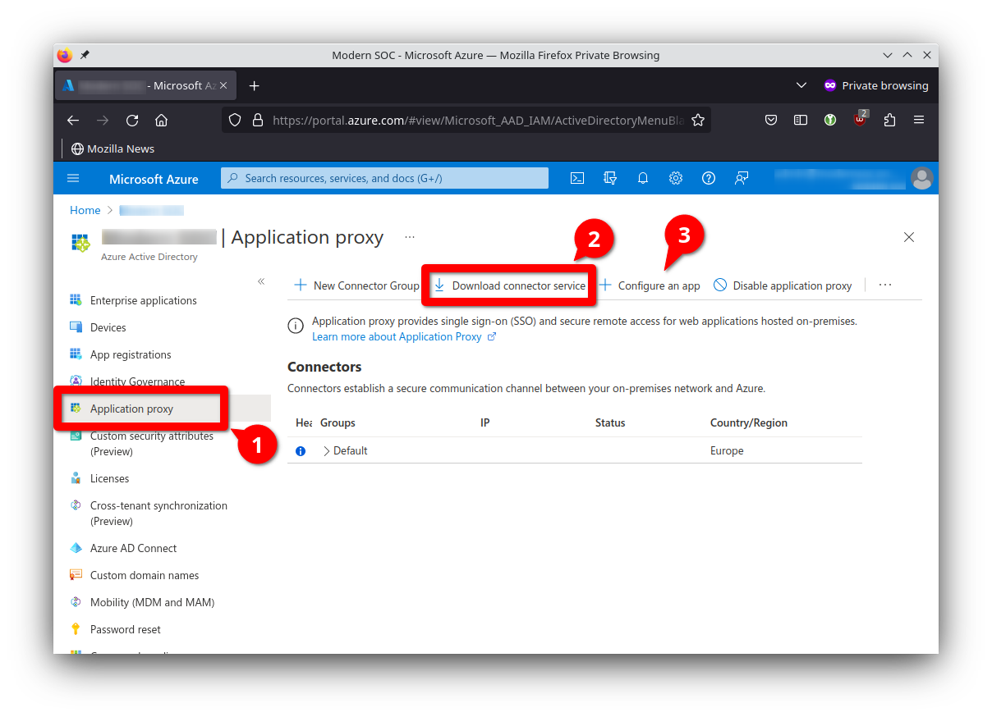The width and height of the screenshot is (992, 717).
Task: Click the account avatar in the top right
Action: tap(921, 178)
